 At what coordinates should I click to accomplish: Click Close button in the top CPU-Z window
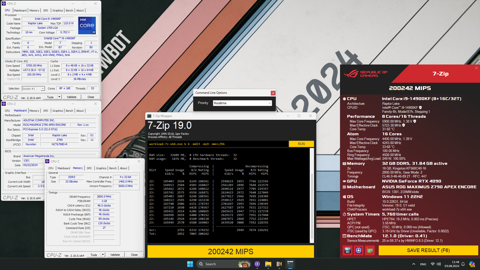pos(91,97)
